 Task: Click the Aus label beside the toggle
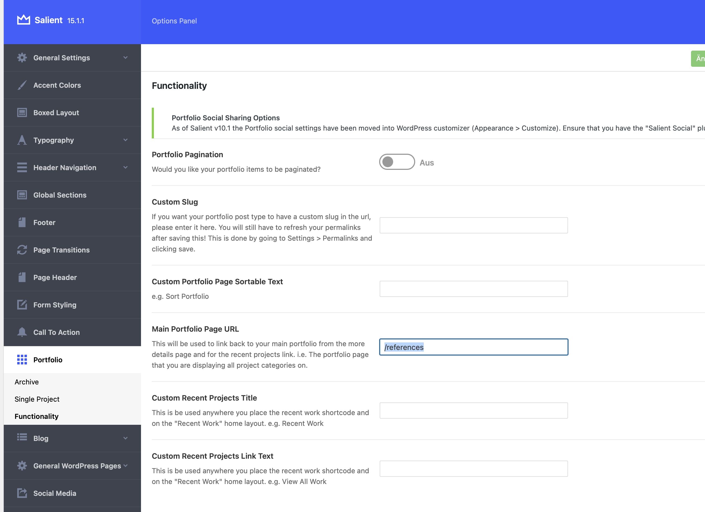tap(426, 163)
